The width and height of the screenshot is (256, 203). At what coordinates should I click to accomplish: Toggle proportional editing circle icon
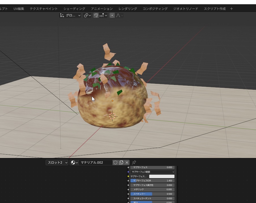[x=112, y=15]
